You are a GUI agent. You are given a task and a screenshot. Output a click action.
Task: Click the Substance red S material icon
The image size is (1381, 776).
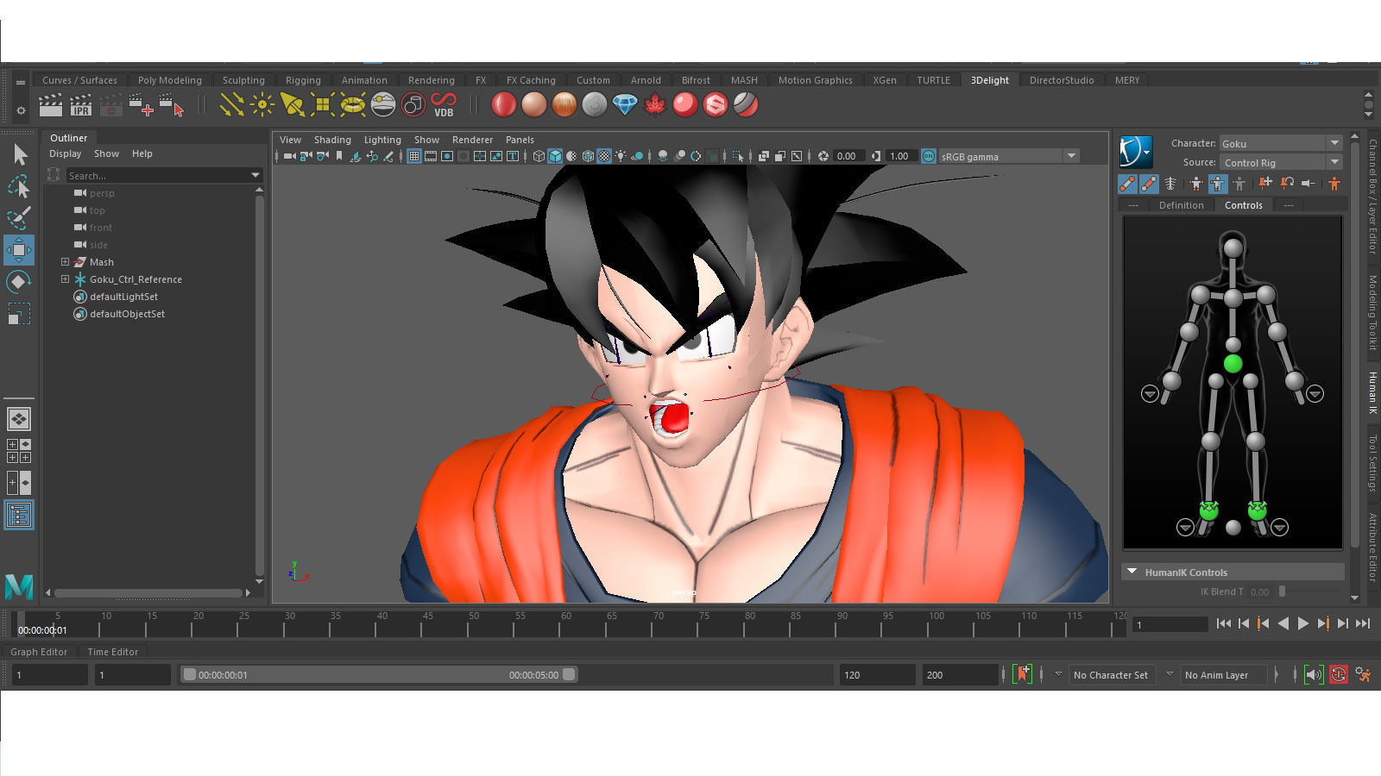click(716, 105)
